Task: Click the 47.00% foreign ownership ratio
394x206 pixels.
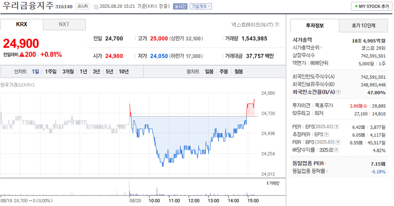Action: (x=376, y=93)
